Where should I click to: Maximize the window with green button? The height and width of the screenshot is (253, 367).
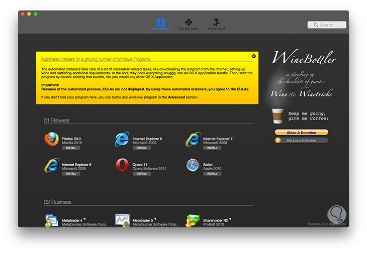point(36,14)
